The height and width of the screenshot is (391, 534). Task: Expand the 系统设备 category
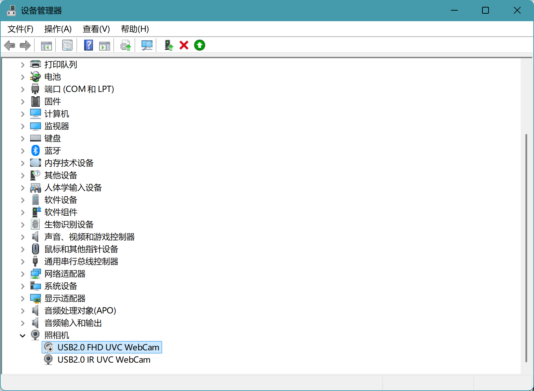tap(23, 286)
